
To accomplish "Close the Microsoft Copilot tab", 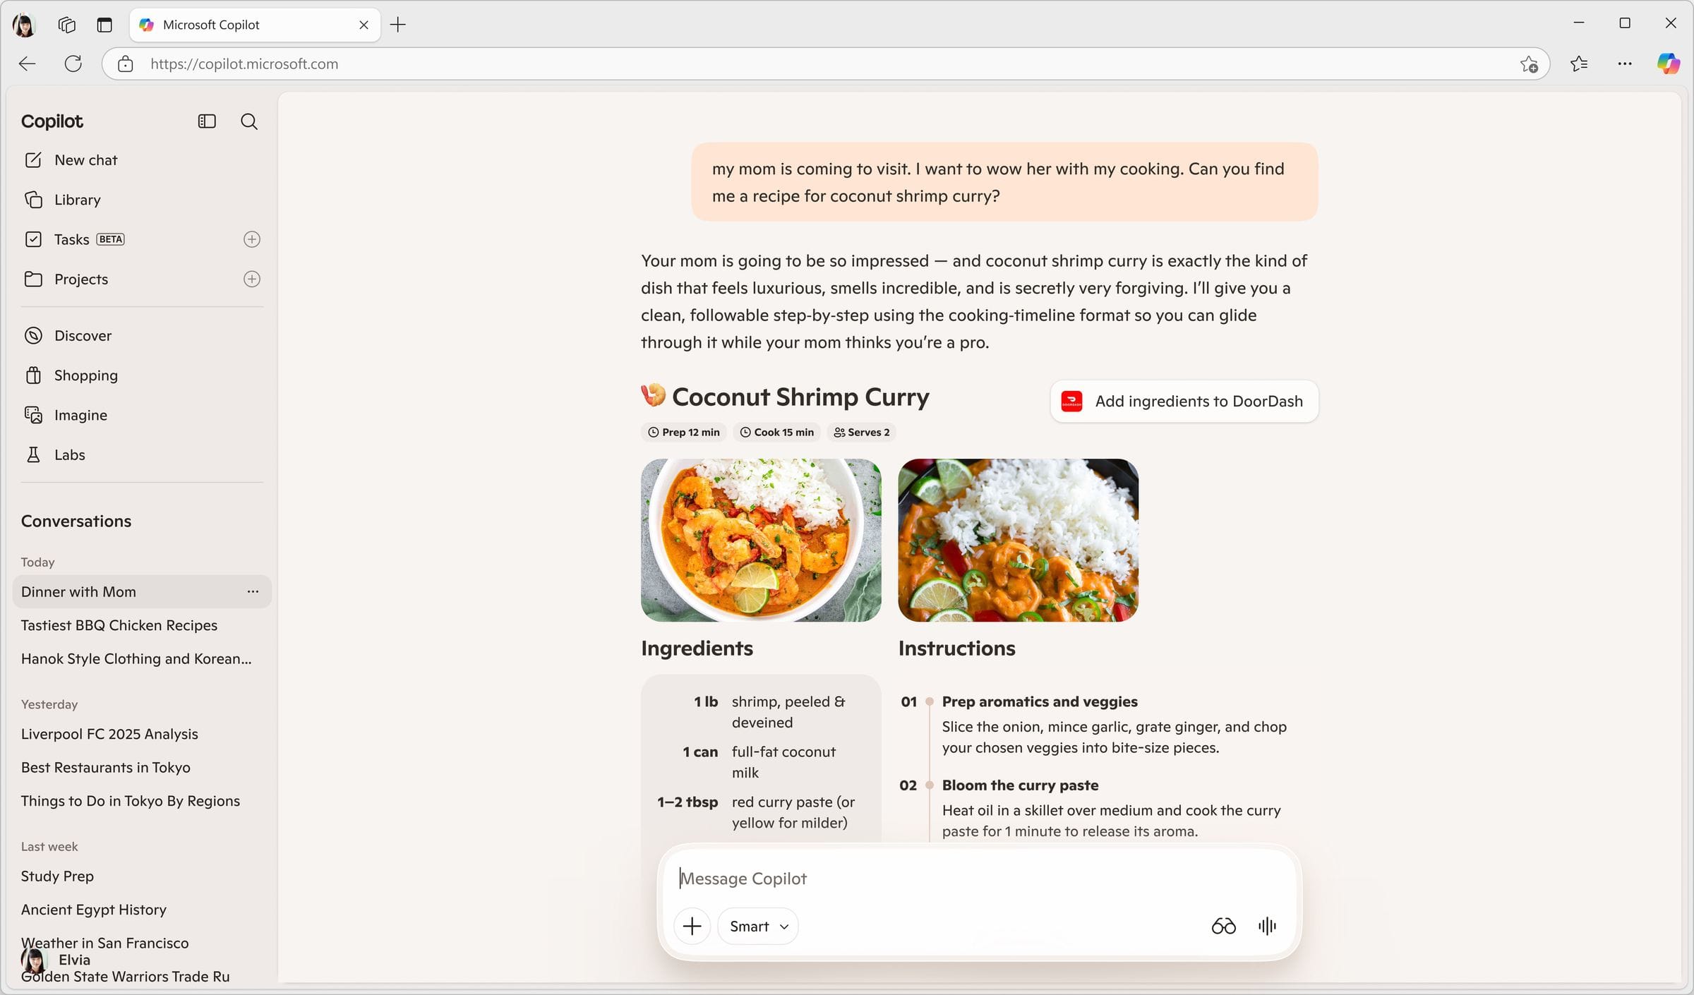I will pos(364,25).
